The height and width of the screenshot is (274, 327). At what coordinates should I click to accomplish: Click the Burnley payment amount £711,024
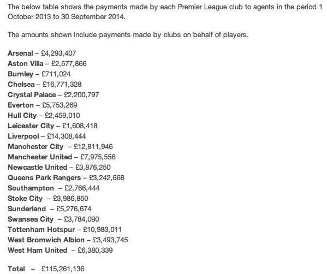click(56, 74)
